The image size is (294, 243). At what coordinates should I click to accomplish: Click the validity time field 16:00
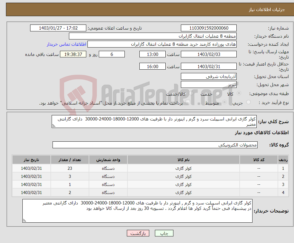coord(153,66)
